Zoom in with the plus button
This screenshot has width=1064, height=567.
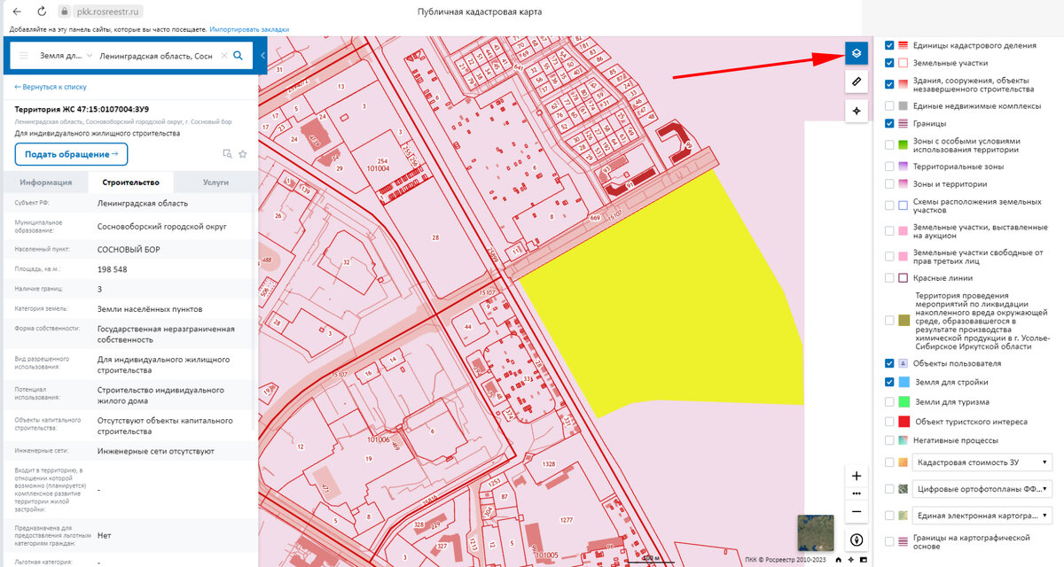(857, 476)
